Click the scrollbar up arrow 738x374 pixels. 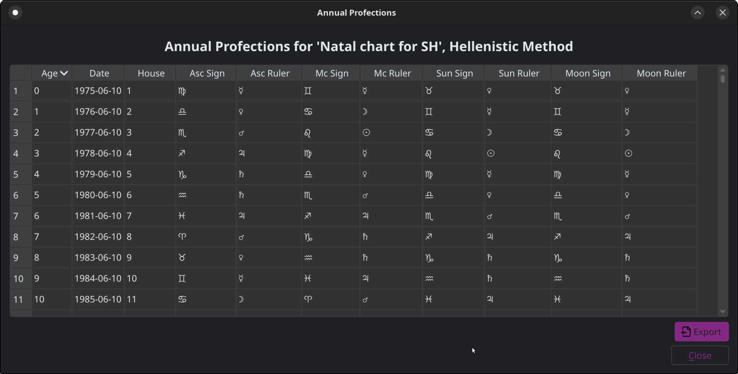723,71
